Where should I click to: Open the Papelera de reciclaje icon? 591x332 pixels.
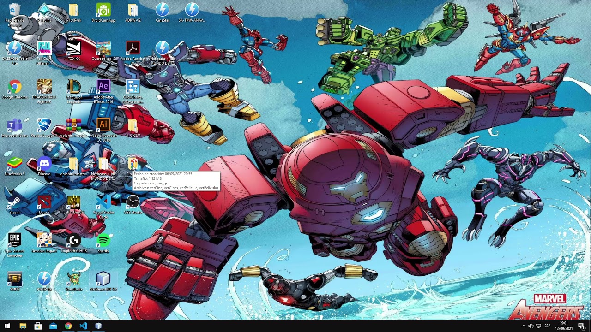(15, 14)
